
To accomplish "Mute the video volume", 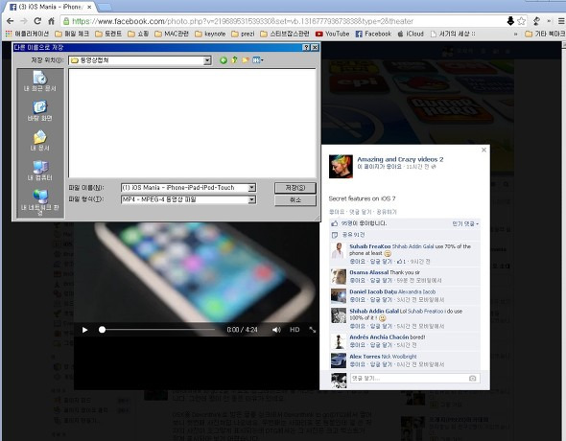I will (276, 330).
